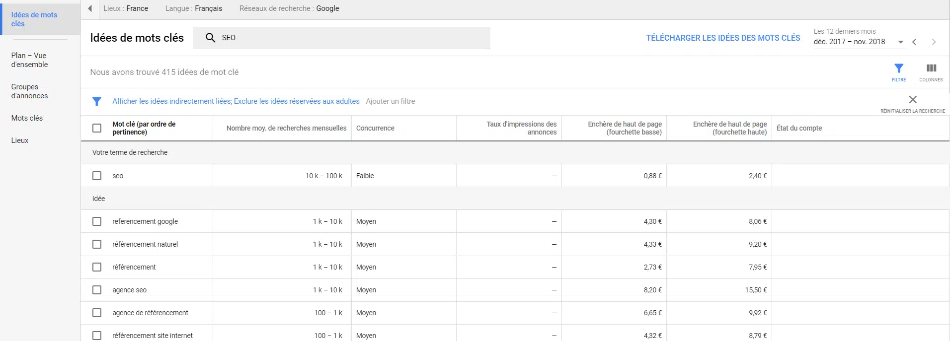Screen dimensions: 950x341
Task: Go to the next date period arrow
Action: pyautogui.click(x=934, y=42)
